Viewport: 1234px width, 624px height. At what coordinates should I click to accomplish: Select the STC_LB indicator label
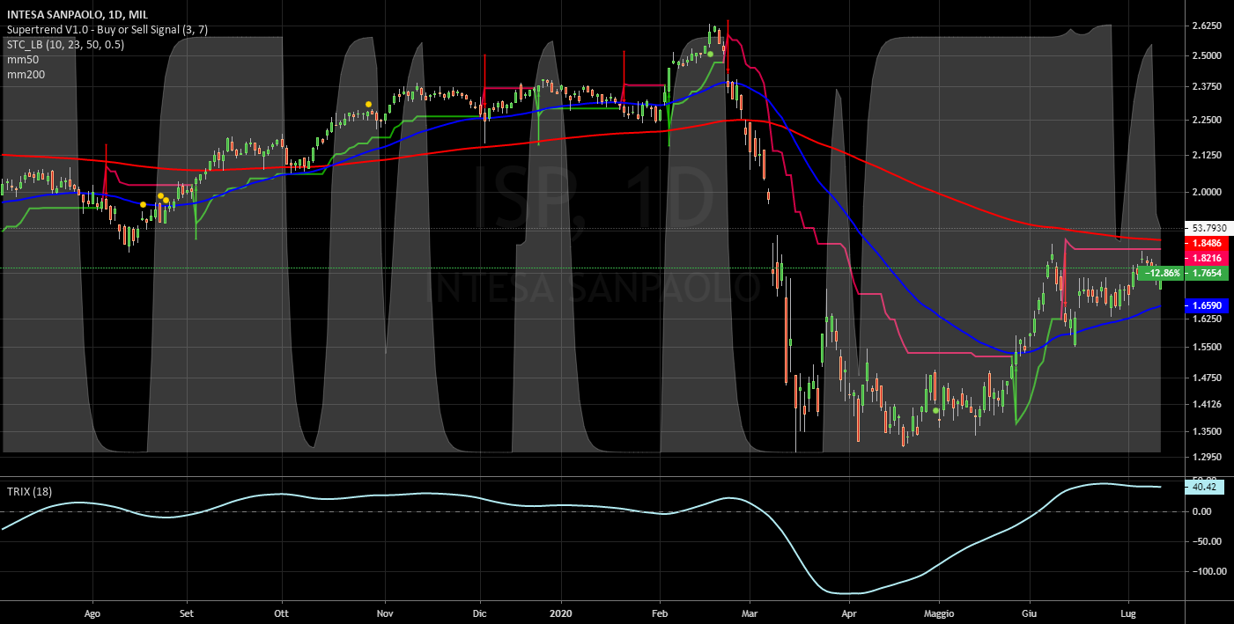(64, 45)
